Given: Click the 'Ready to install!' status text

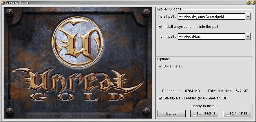Looking at the screenshot, I should [204, 106].
